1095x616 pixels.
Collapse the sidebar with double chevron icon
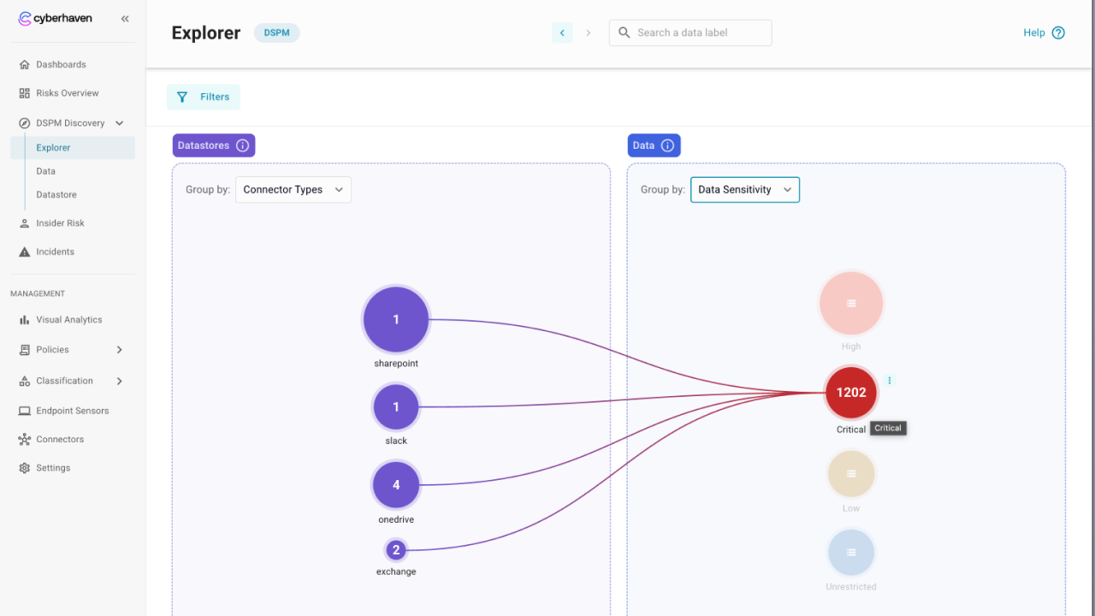[x=125, y=19]
